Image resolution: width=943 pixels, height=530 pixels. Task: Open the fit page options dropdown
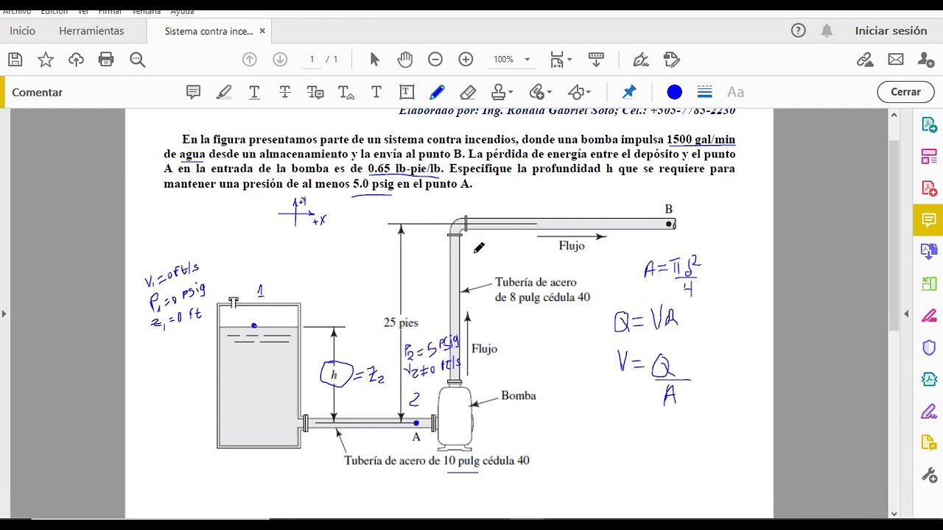pyautogui.click(x=561, y=60)
